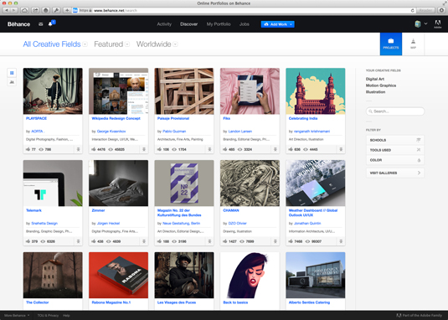This screenshot has width=448, height=320.
Task: Open the messages envelope icon
Action: pyautogui.click(x=40, y=24)
